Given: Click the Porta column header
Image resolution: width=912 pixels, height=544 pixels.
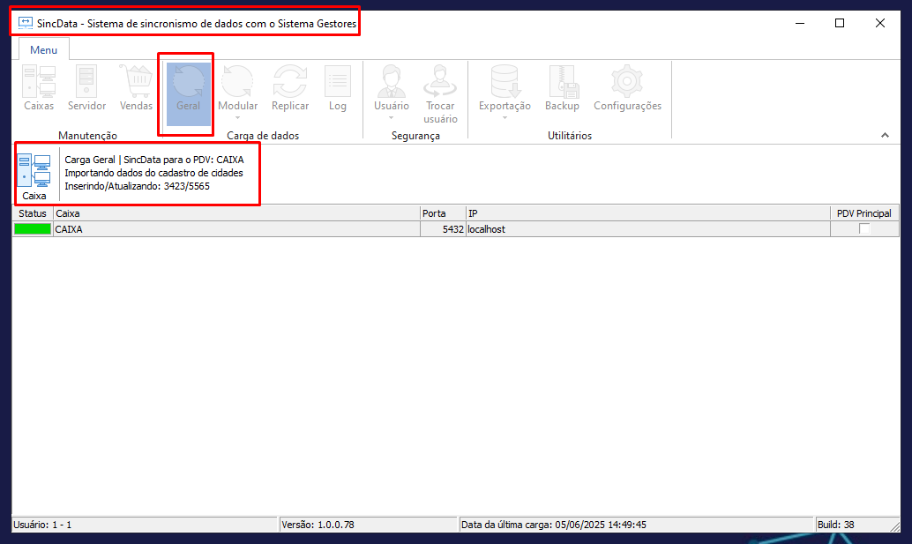Looking at the screenshot, I should click(443, 213).
